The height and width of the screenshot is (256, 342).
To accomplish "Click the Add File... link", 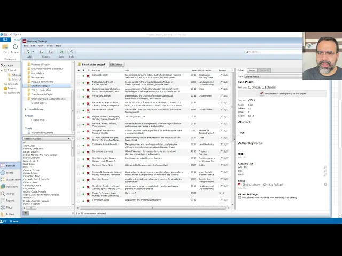I will pos(242,188).
